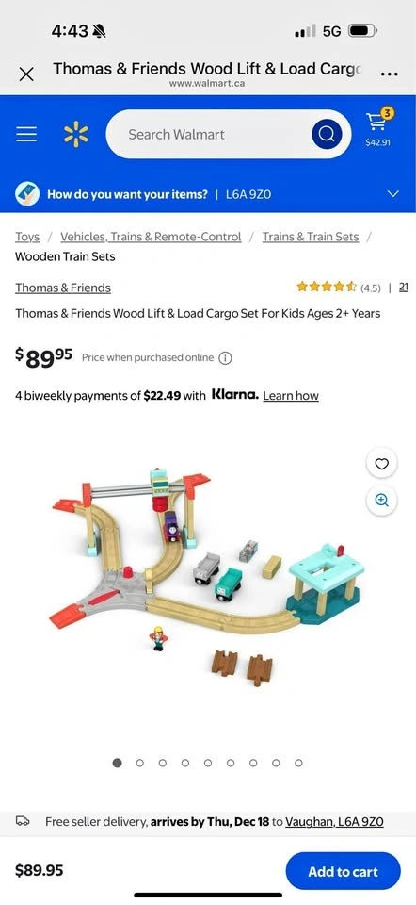The width and height of the screenshot is (416, 905).
Task: Select the second image carousel dot
Action: tap(140, 763)
